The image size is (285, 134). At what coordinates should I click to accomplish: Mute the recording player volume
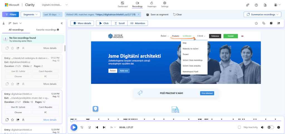[262, 127]
